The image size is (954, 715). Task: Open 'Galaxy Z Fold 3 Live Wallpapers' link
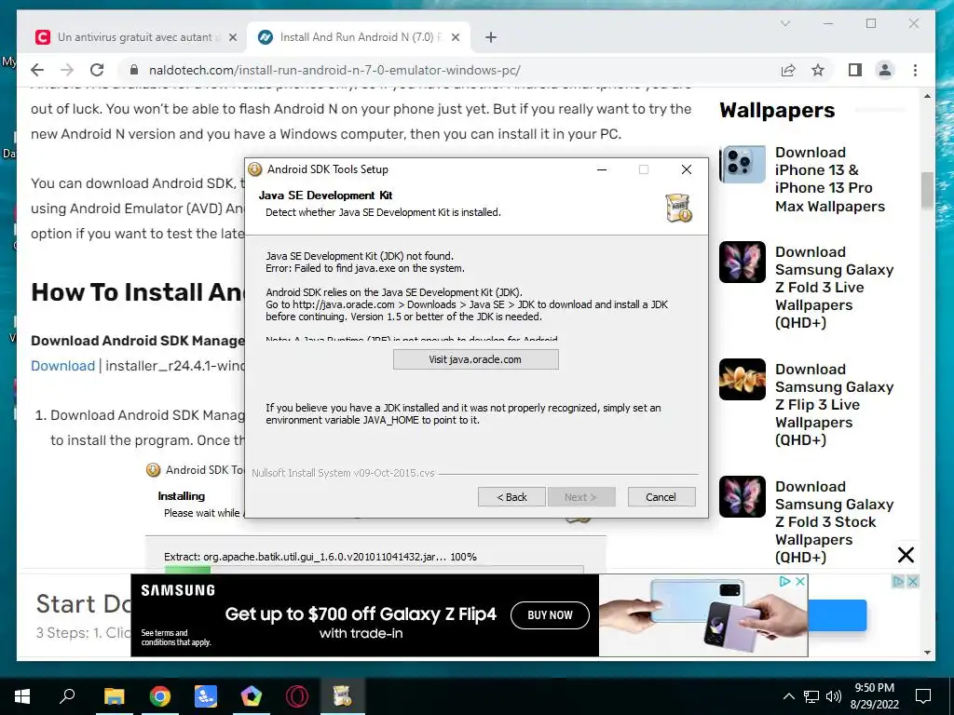(834, 288)
